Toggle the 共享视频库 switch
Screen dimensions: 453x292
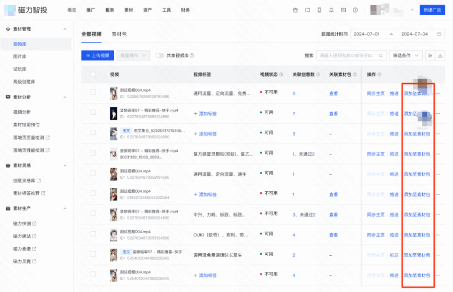160,55
